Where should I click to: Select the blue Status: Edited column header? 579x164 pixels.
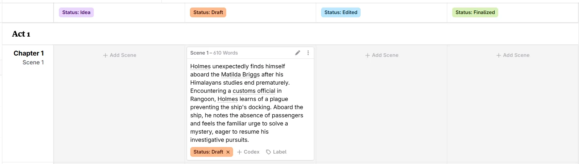341,12
